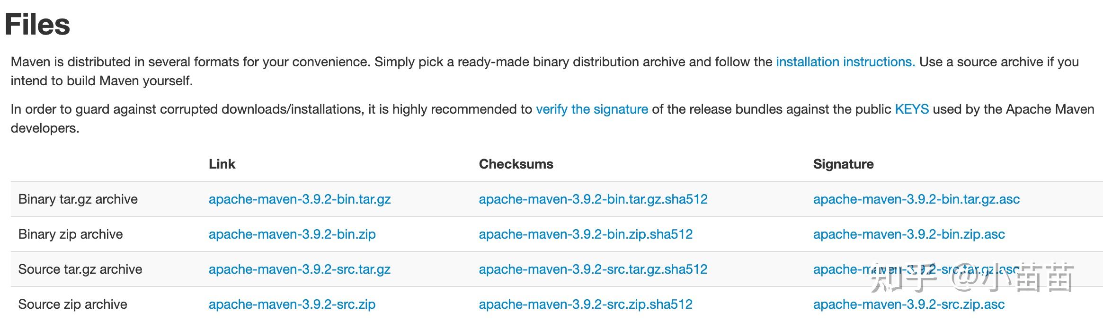Get the src.tar.gz.asc signature
Screen dimensions: 1103x322
click(916, 269)
